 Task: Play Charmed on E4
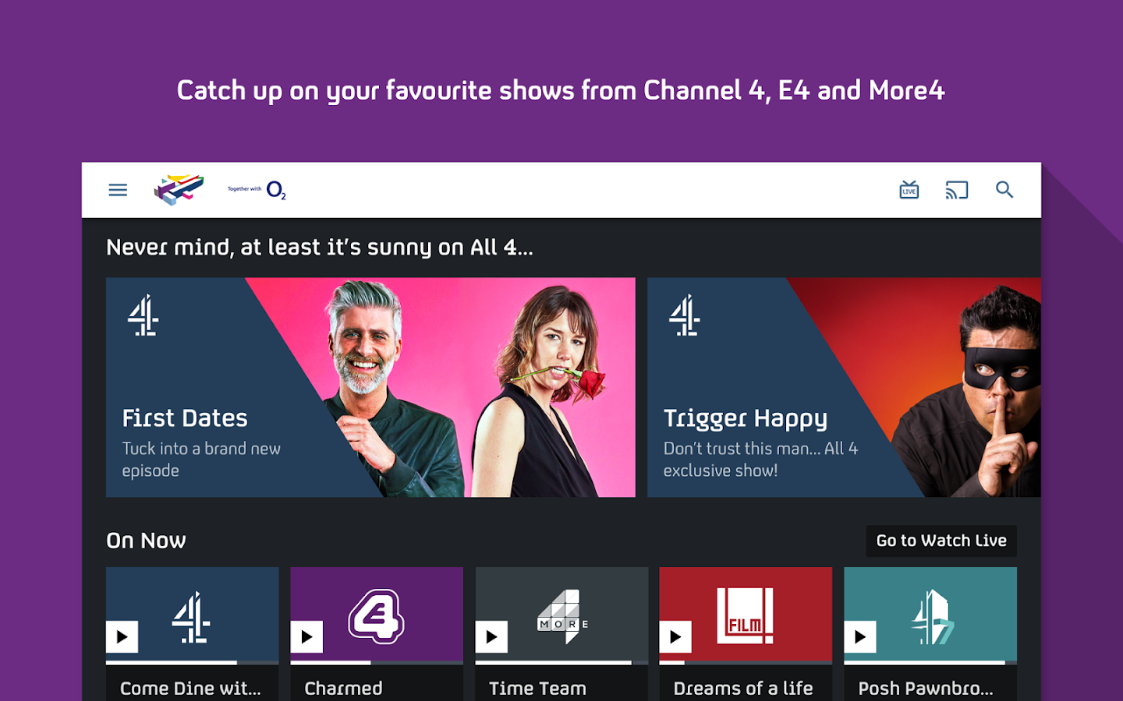306,637
